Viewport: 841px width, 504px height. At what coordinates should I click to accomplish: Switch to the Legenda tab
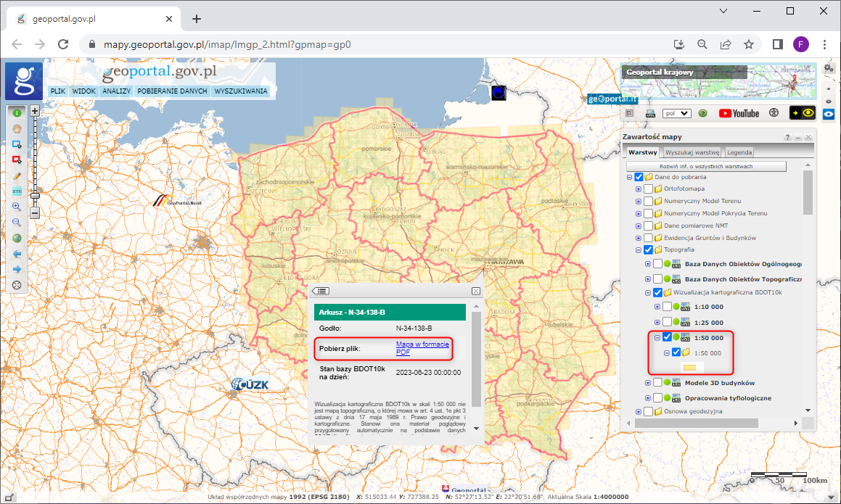tap(739, 152)
